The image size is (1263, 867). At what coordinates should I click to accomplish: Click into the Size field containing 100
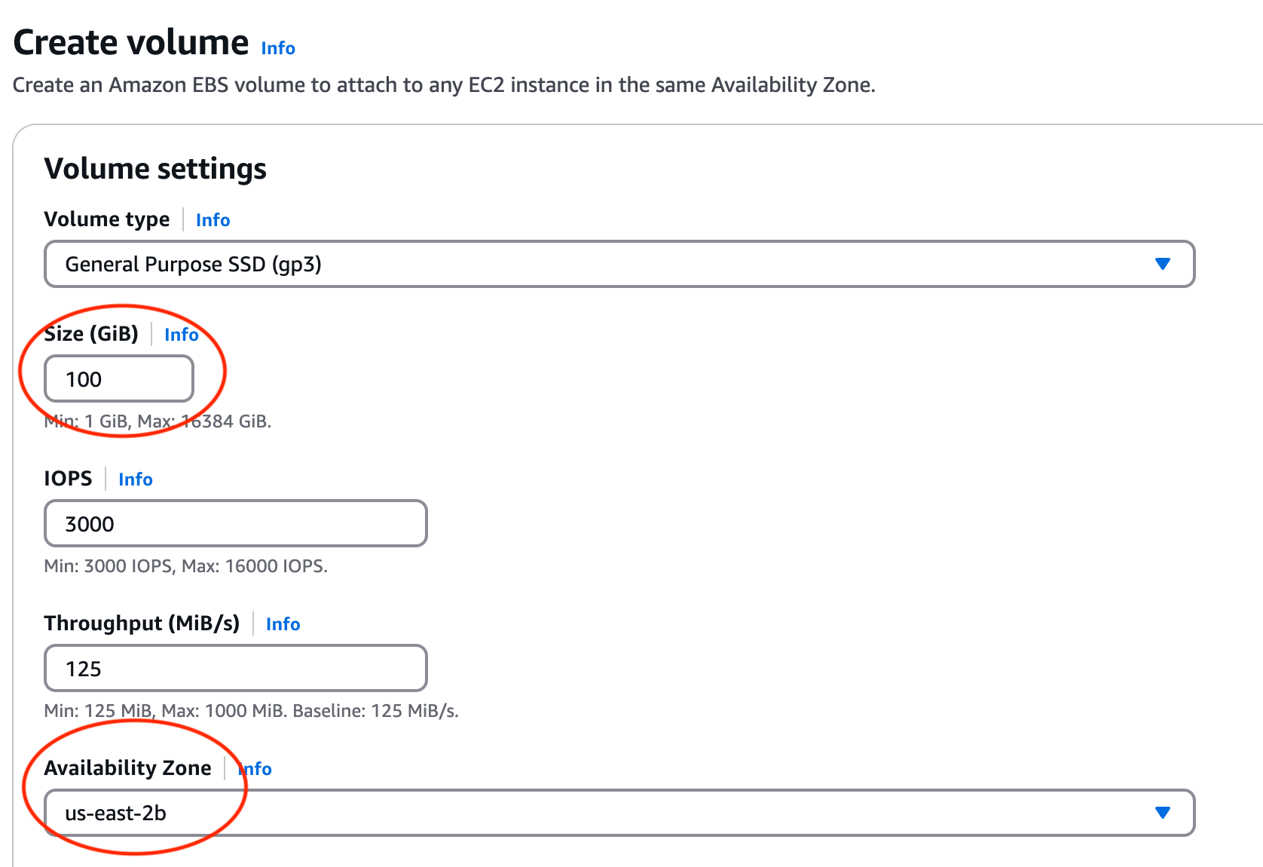point(119,378)
